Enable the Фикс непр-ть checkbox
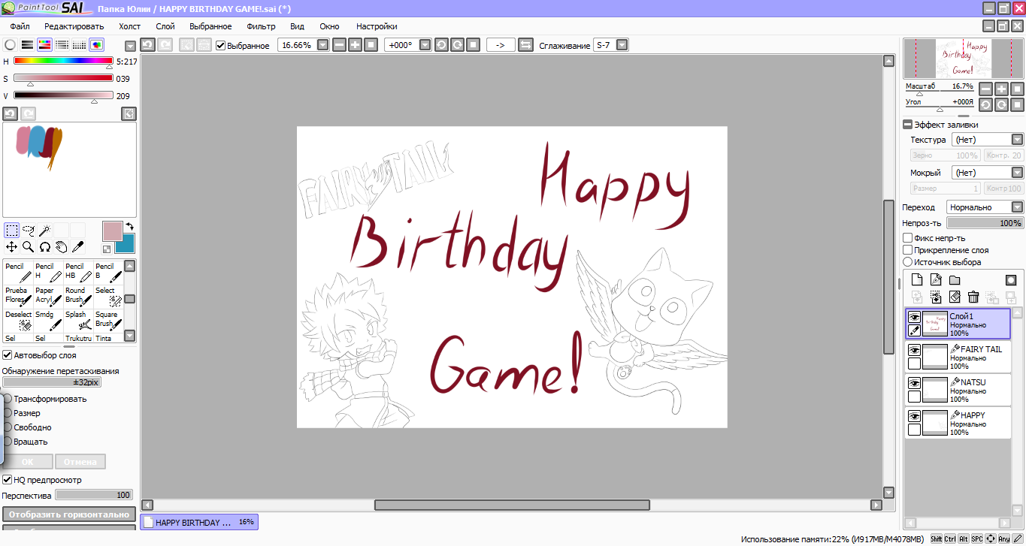The width and height of the screenshot is (1026, 546). click(908, 238)
